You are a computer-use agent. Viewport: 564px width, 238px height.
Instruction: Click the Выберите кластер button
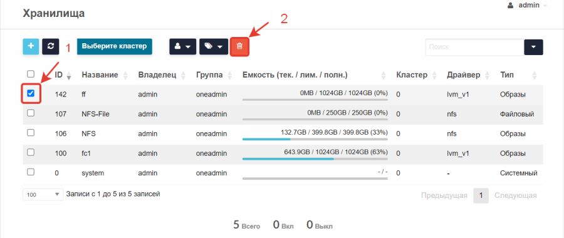point(115,46)
